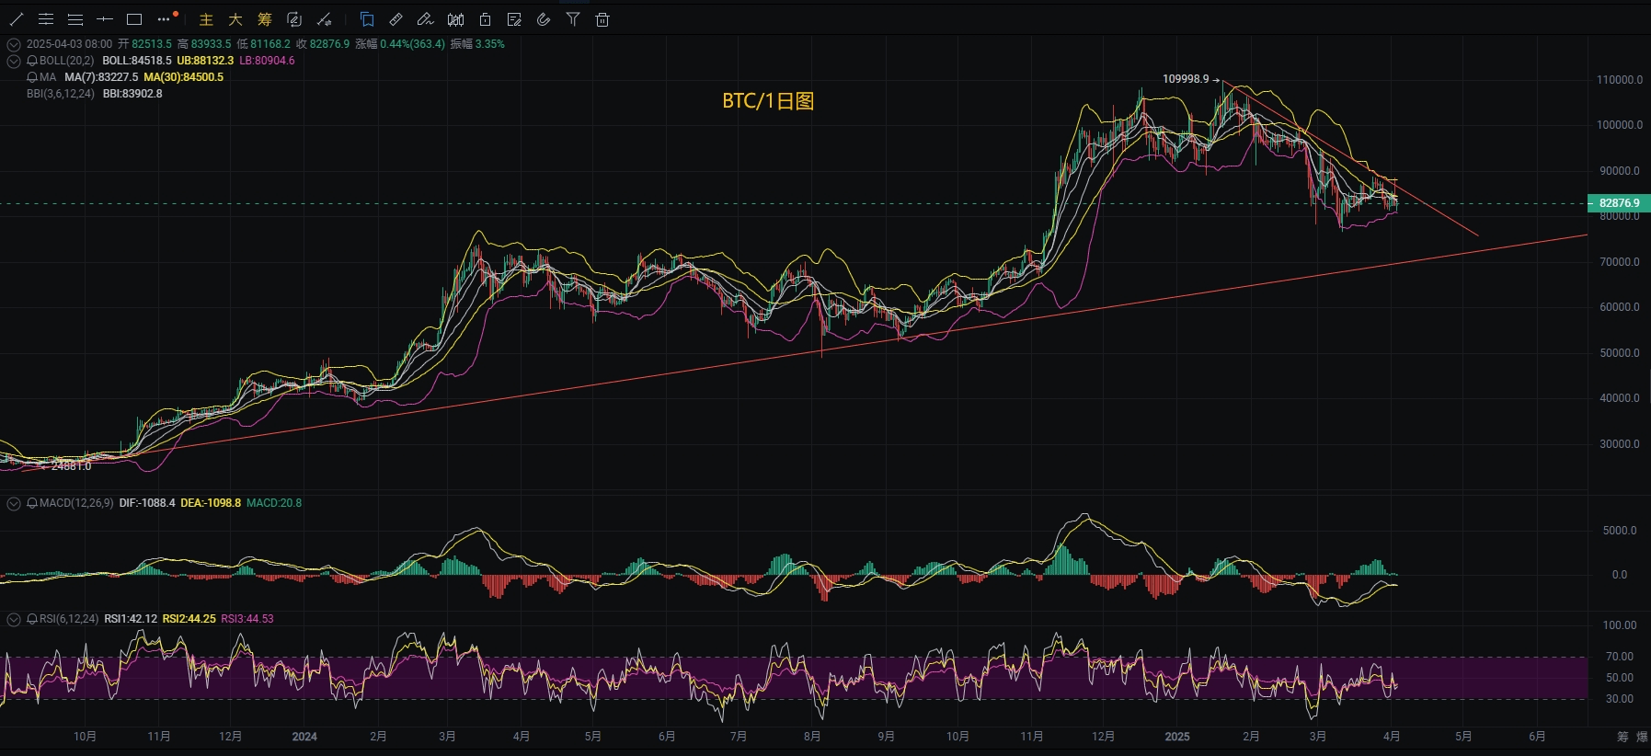Click the RSI(6,12,24) indicator label
1651x756 pixels.
(x=69, y=619)
